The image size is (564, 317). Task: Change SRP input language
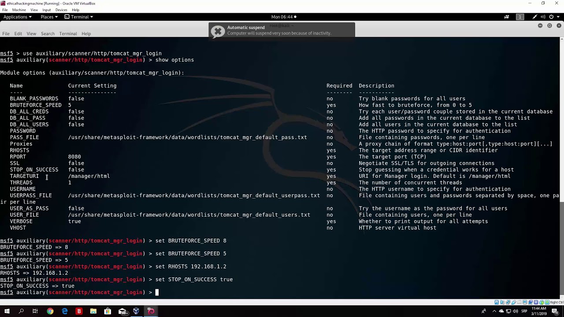tap(524, 311)
